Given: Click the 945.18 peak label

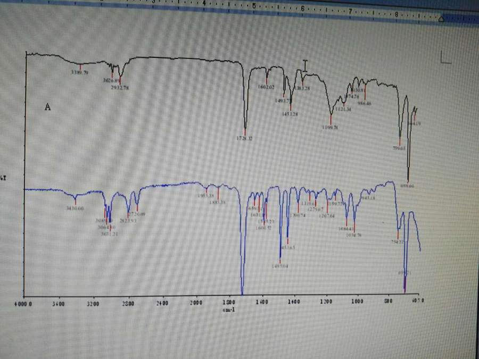Looking at the screenshot, I should pos(368,198).
